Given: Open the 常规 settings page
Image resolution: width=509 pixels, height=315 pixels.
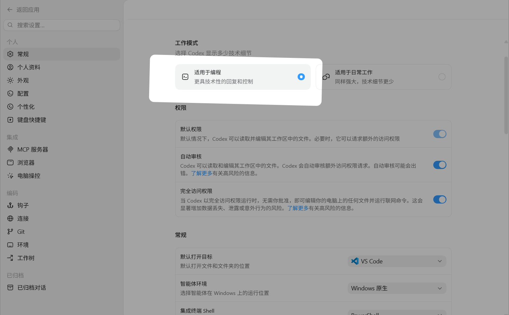Looking at the screenshot, I should pyautogui.click(x=62, y=54).
